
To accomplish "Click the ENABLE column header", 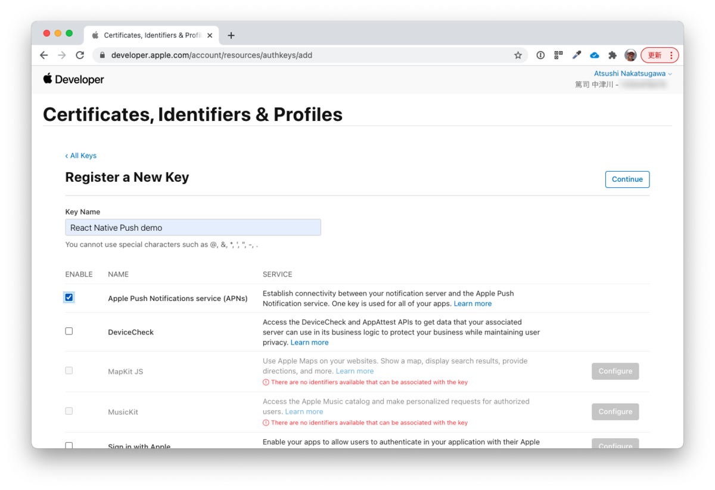I will [79, 274].
